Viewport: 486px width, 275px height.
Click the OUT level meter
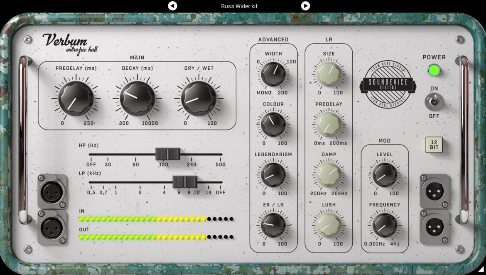(x=156, y=237)
